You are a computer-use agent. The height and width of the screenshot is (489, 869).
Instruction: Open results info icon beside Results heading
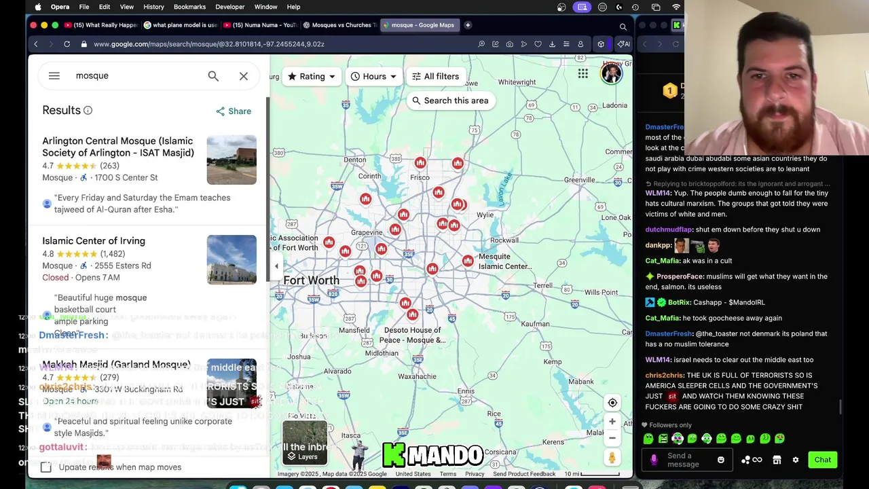point(88,110)
